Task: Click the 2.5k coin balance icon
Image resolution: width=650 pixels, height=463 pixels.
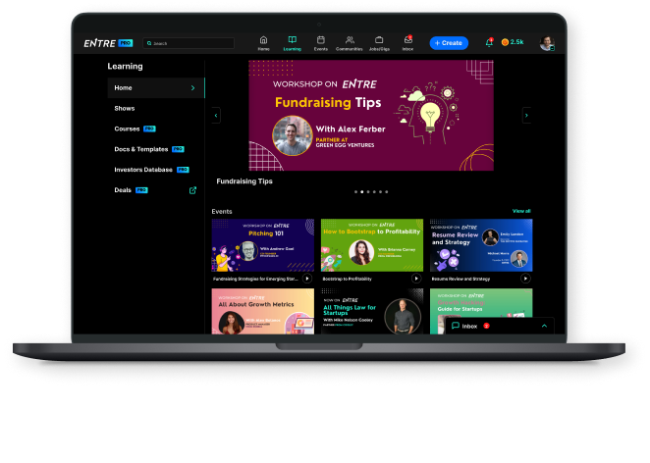Action: (x=506, y=43)
